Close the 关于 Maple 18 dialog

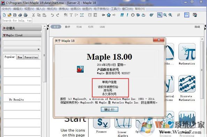point(159,40)
